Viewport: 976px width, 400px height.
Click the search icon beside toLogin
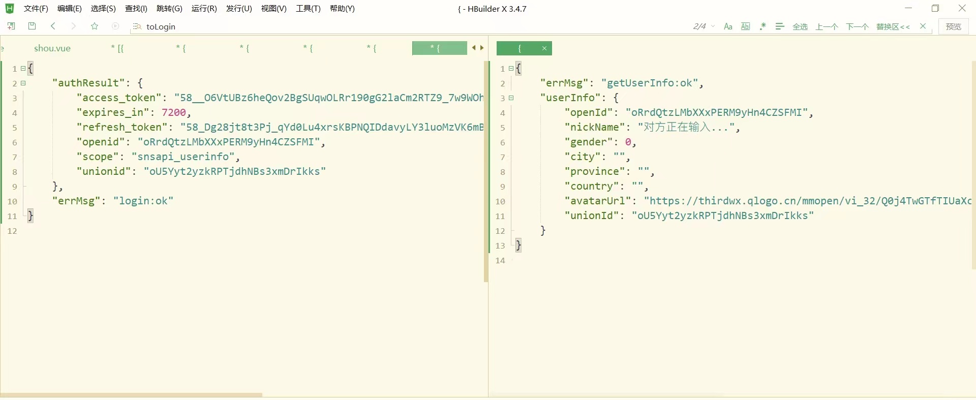coord(136,26)
